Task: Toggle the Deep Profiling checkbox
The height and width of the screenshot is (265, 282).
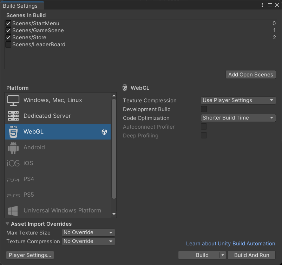Action: click(204, 136)
